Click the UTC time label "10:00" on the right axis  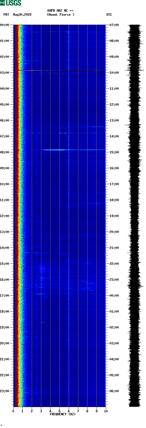(x=114, y=73)
